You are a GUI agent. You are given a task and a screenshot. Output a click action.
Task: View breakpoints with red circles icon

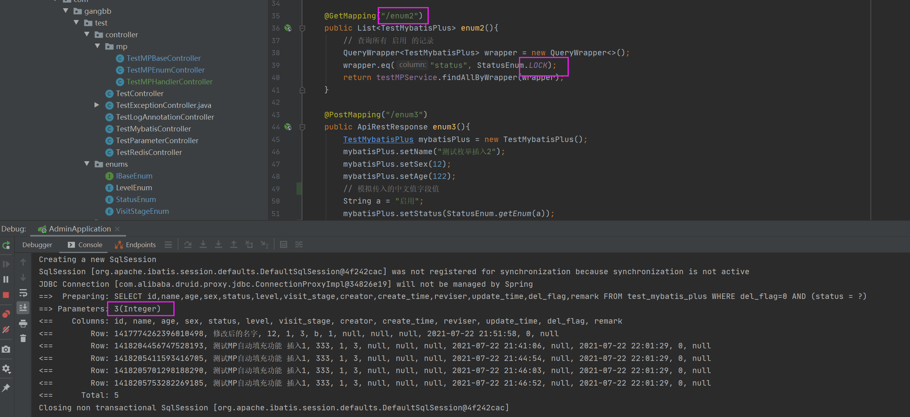(6, 314)
